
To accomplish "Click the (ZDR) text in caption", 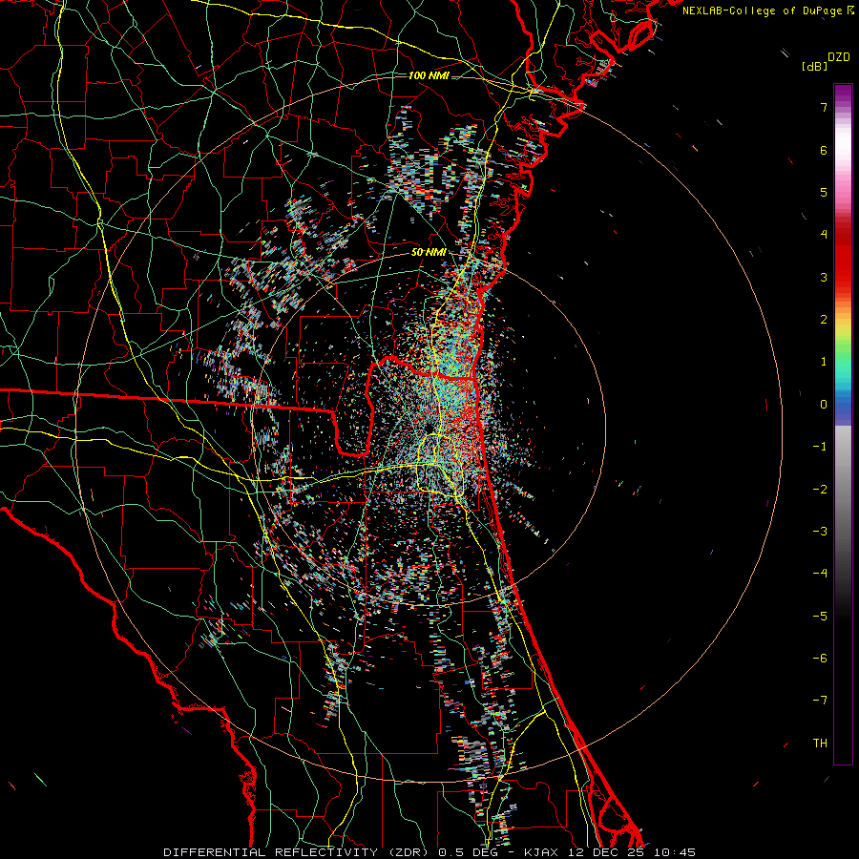I will point(409,852).
